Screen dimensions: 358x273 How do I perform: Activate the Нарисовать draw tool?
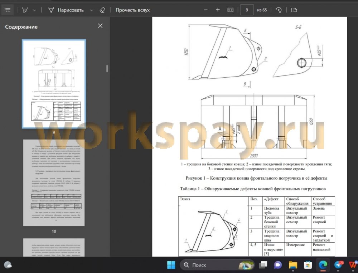point(66,10)
